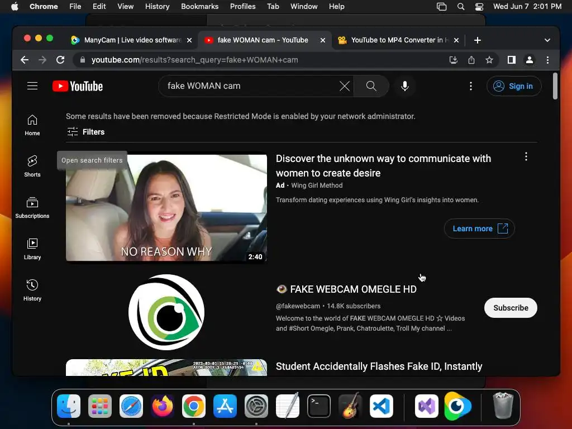Select fake WOMAN cam YouTube tab
The height and width of the screenshot is (429, 572).
point(265,40)
